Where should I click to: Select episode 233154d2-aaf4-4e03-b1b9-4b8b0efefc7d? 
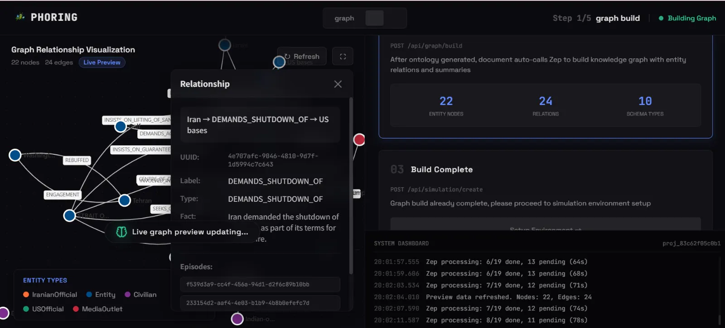260,303
